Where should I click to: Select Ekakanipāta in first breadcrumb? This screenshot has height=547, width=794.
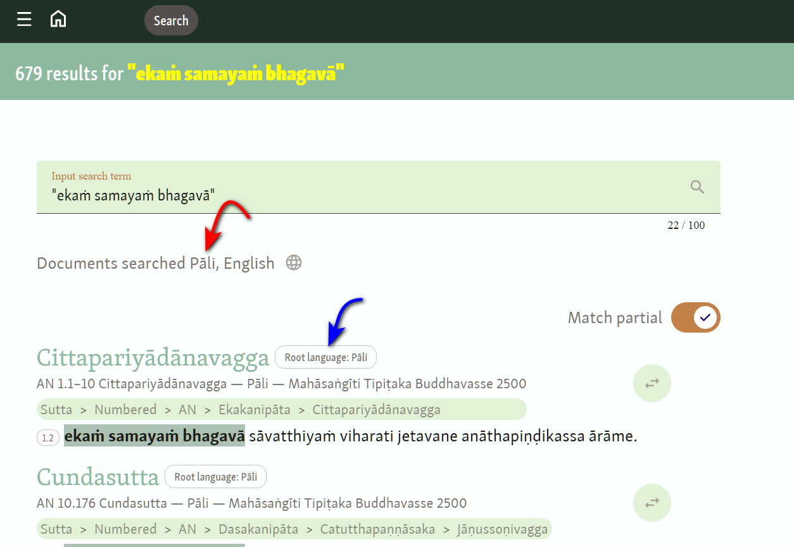coord(254,410)
